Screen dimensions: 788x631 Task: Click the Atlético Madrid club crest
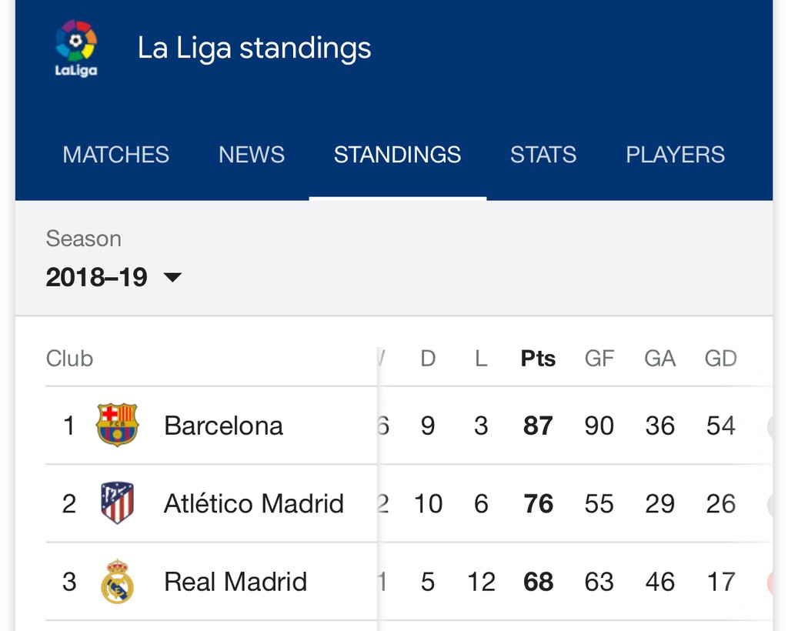117,503
